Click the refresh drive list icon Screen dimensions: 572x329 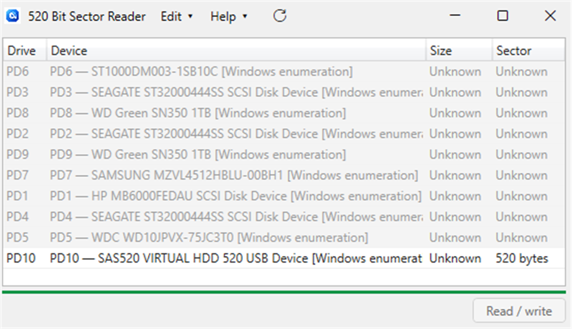pos(280,16)
